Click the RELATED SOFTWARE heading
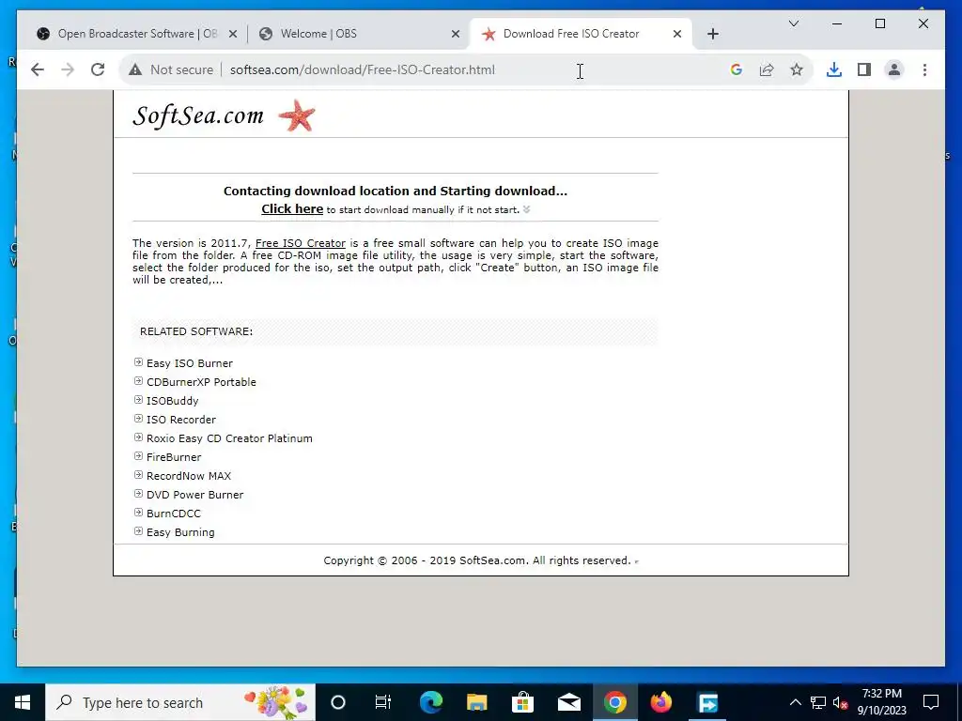This screenshot has height=721, width=962. click(196, 331)
